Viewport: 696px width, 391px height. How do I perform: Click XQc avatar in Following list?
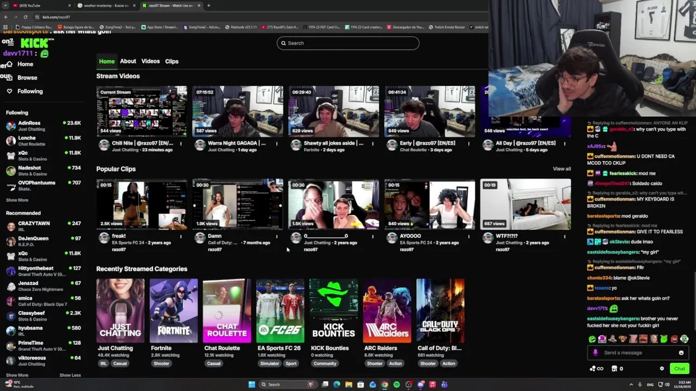[11, 156]
